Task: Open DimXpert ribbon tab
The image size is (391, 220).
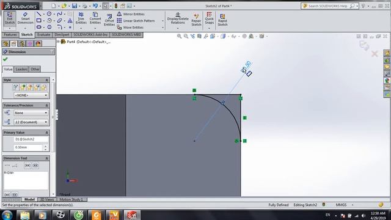Action: pyautogui.click(x=62, y=35)
